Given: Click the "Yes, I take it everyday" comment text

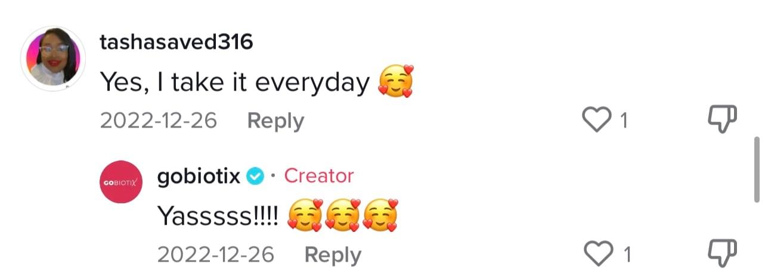Looking at the screenshot, I should click(234, 82).
